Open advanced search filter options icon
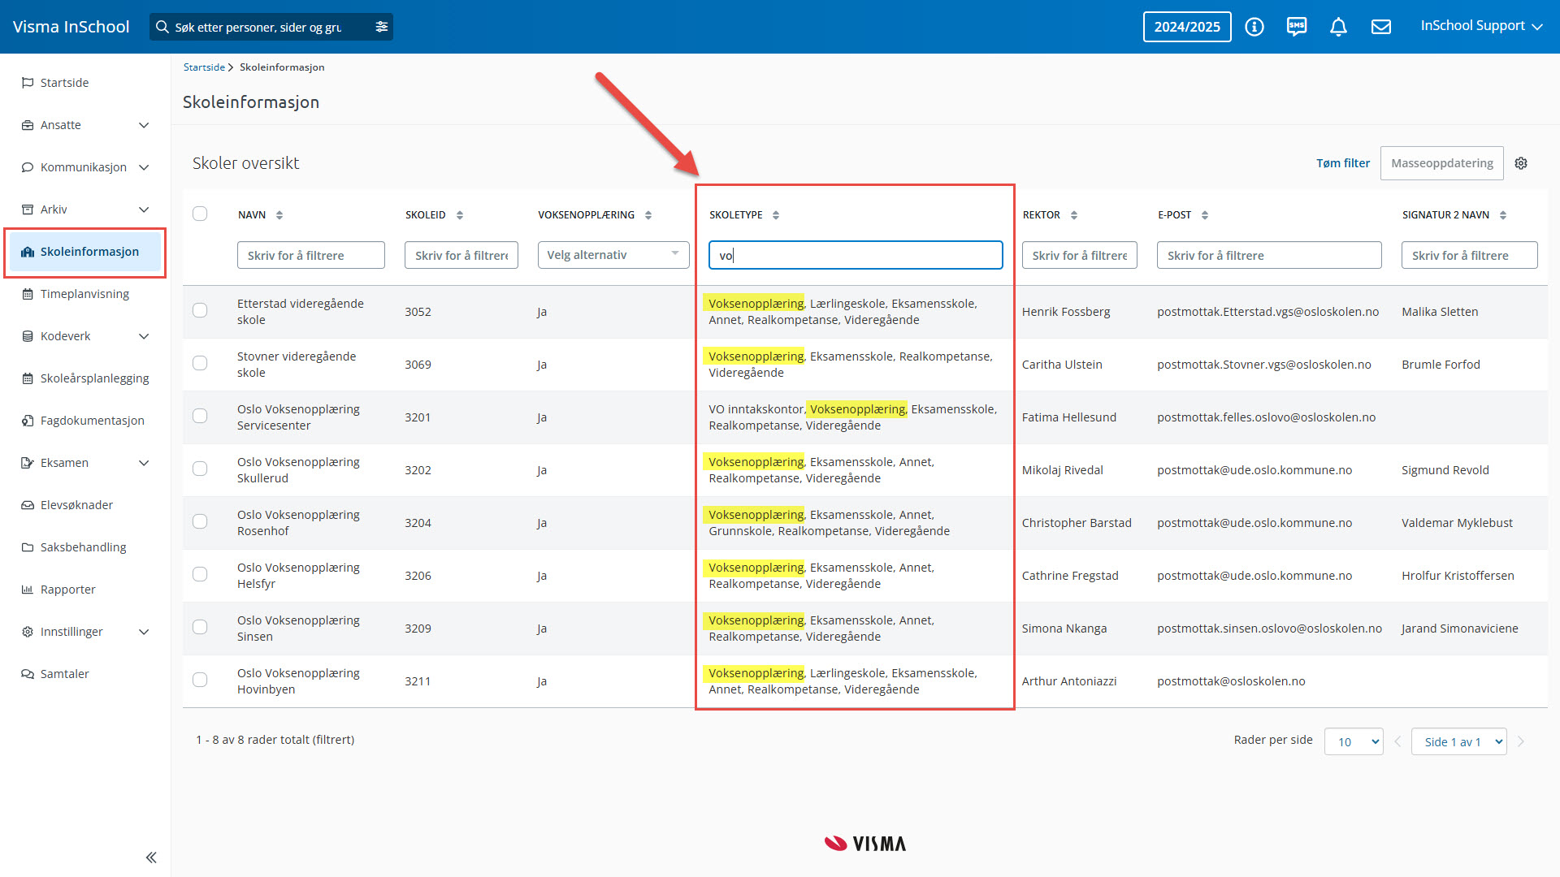The height and width of the screenshot is (877, 1560). point(382,27)
